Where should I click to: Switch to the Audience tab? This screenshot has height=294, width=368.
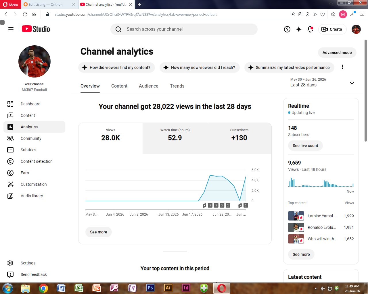click(149, 86)
